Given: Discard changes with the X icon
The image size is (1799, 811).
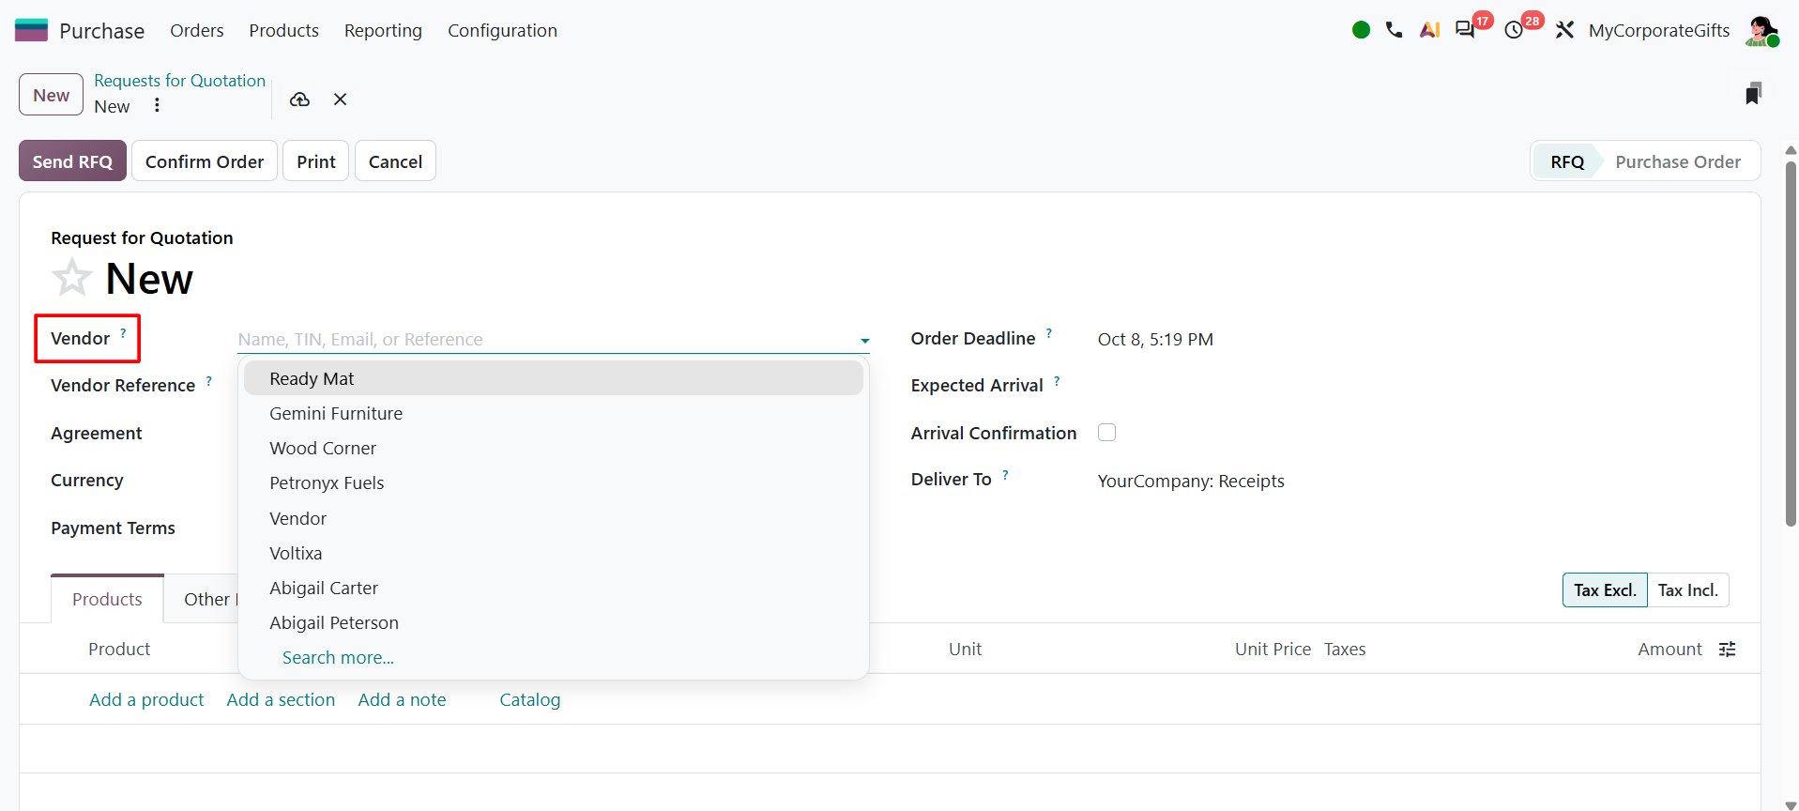Looking at the screenshot, I should pos(341,99).
